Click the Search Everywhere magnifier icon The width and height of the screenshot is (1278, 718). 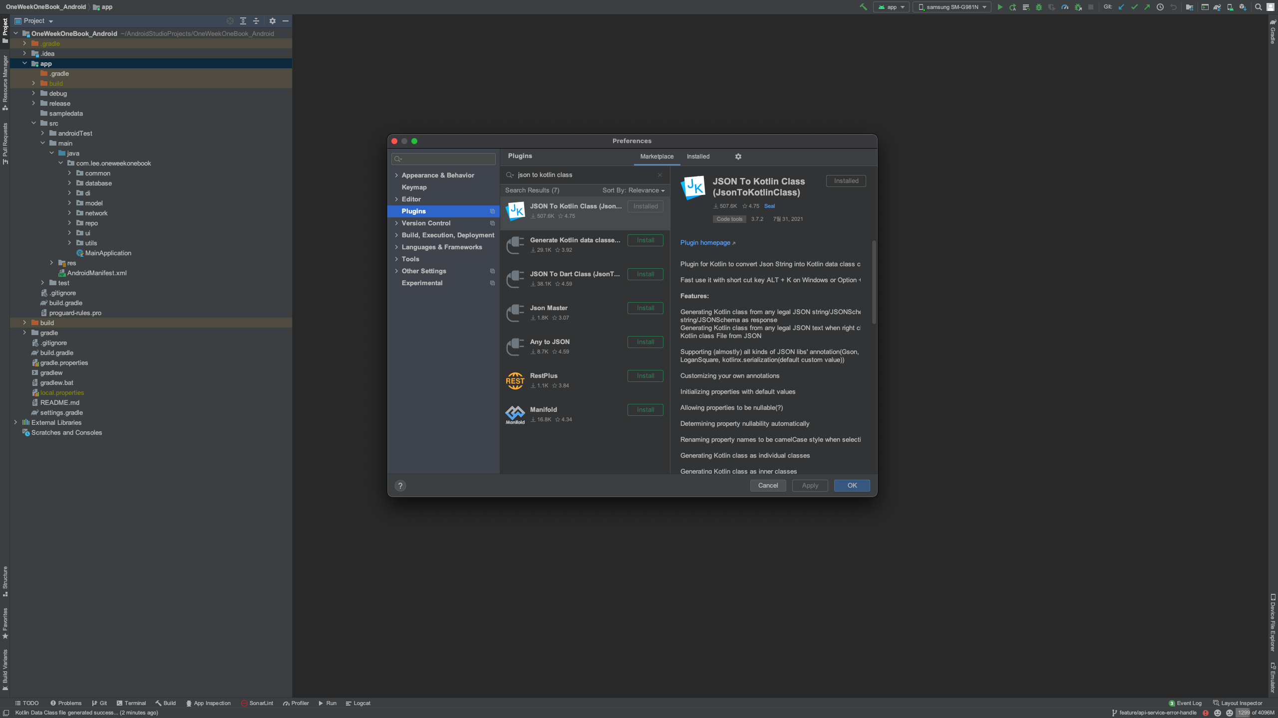(1259, 7)
